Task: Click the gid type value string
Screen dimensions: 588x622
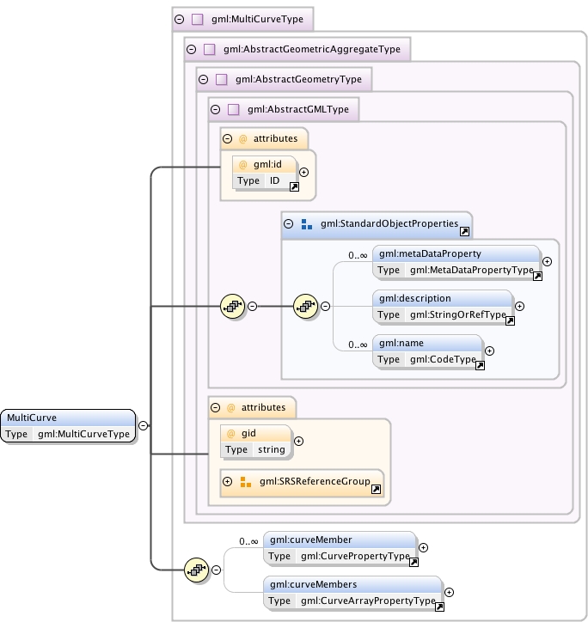Action: point(272,450)
